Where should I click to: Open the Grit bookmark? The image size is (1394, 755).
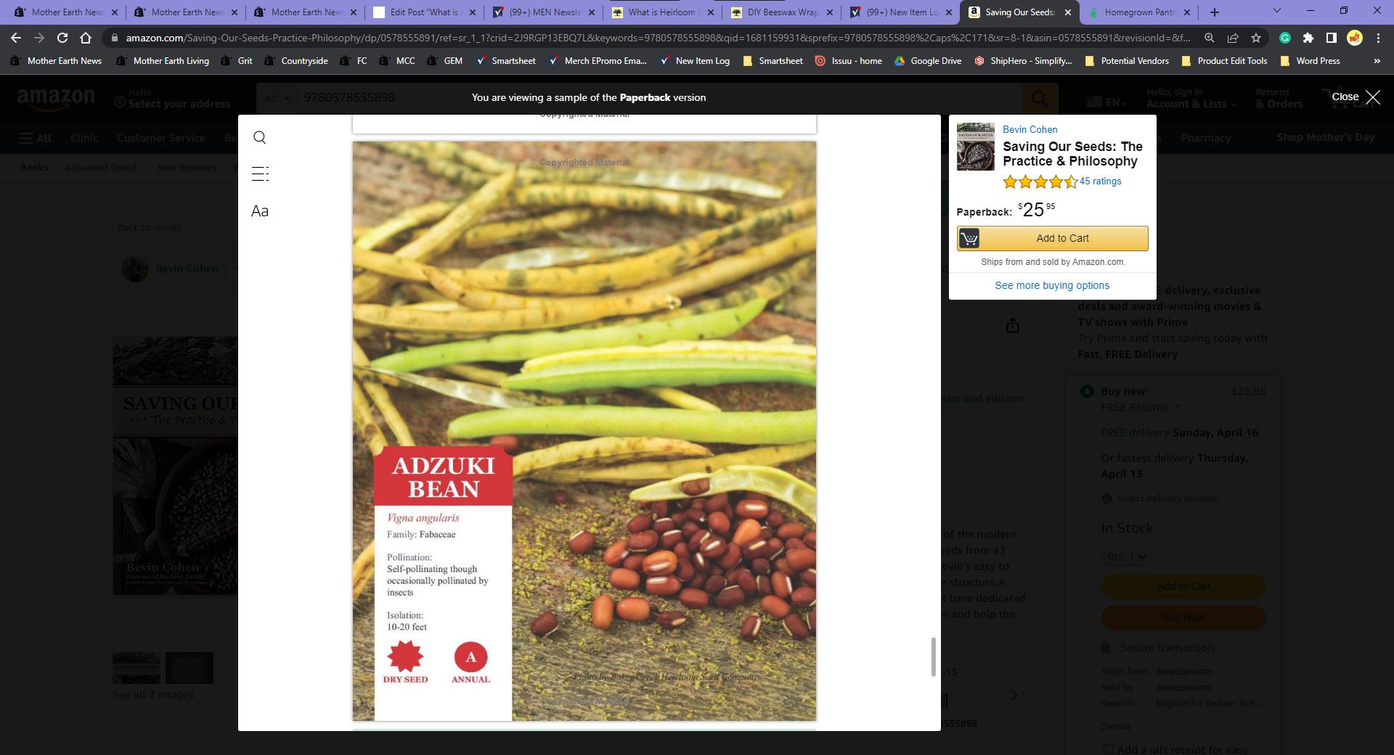click(237, 61)
